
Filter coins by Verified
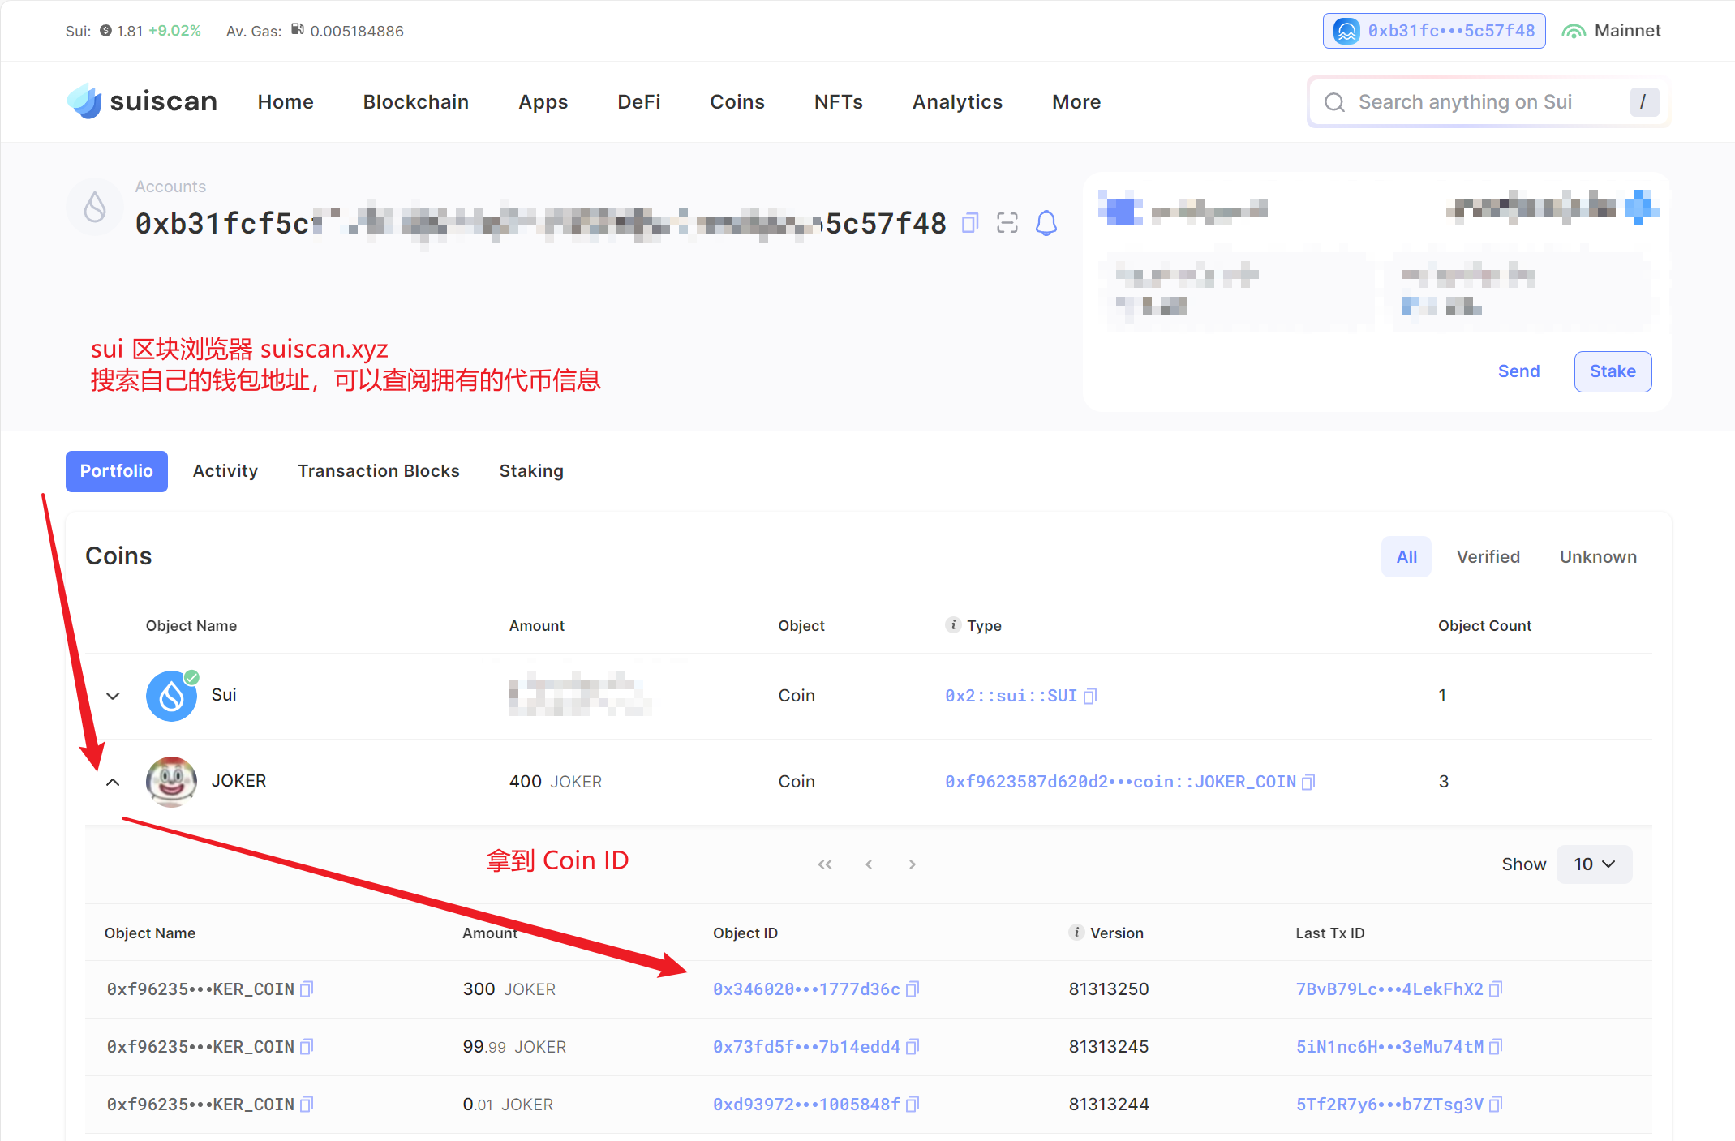[x=1488, y=557]
